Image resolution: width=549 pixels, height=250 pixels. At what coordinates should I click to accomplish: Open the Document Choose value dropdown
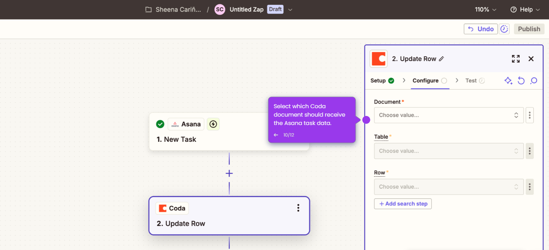[449, 115]
